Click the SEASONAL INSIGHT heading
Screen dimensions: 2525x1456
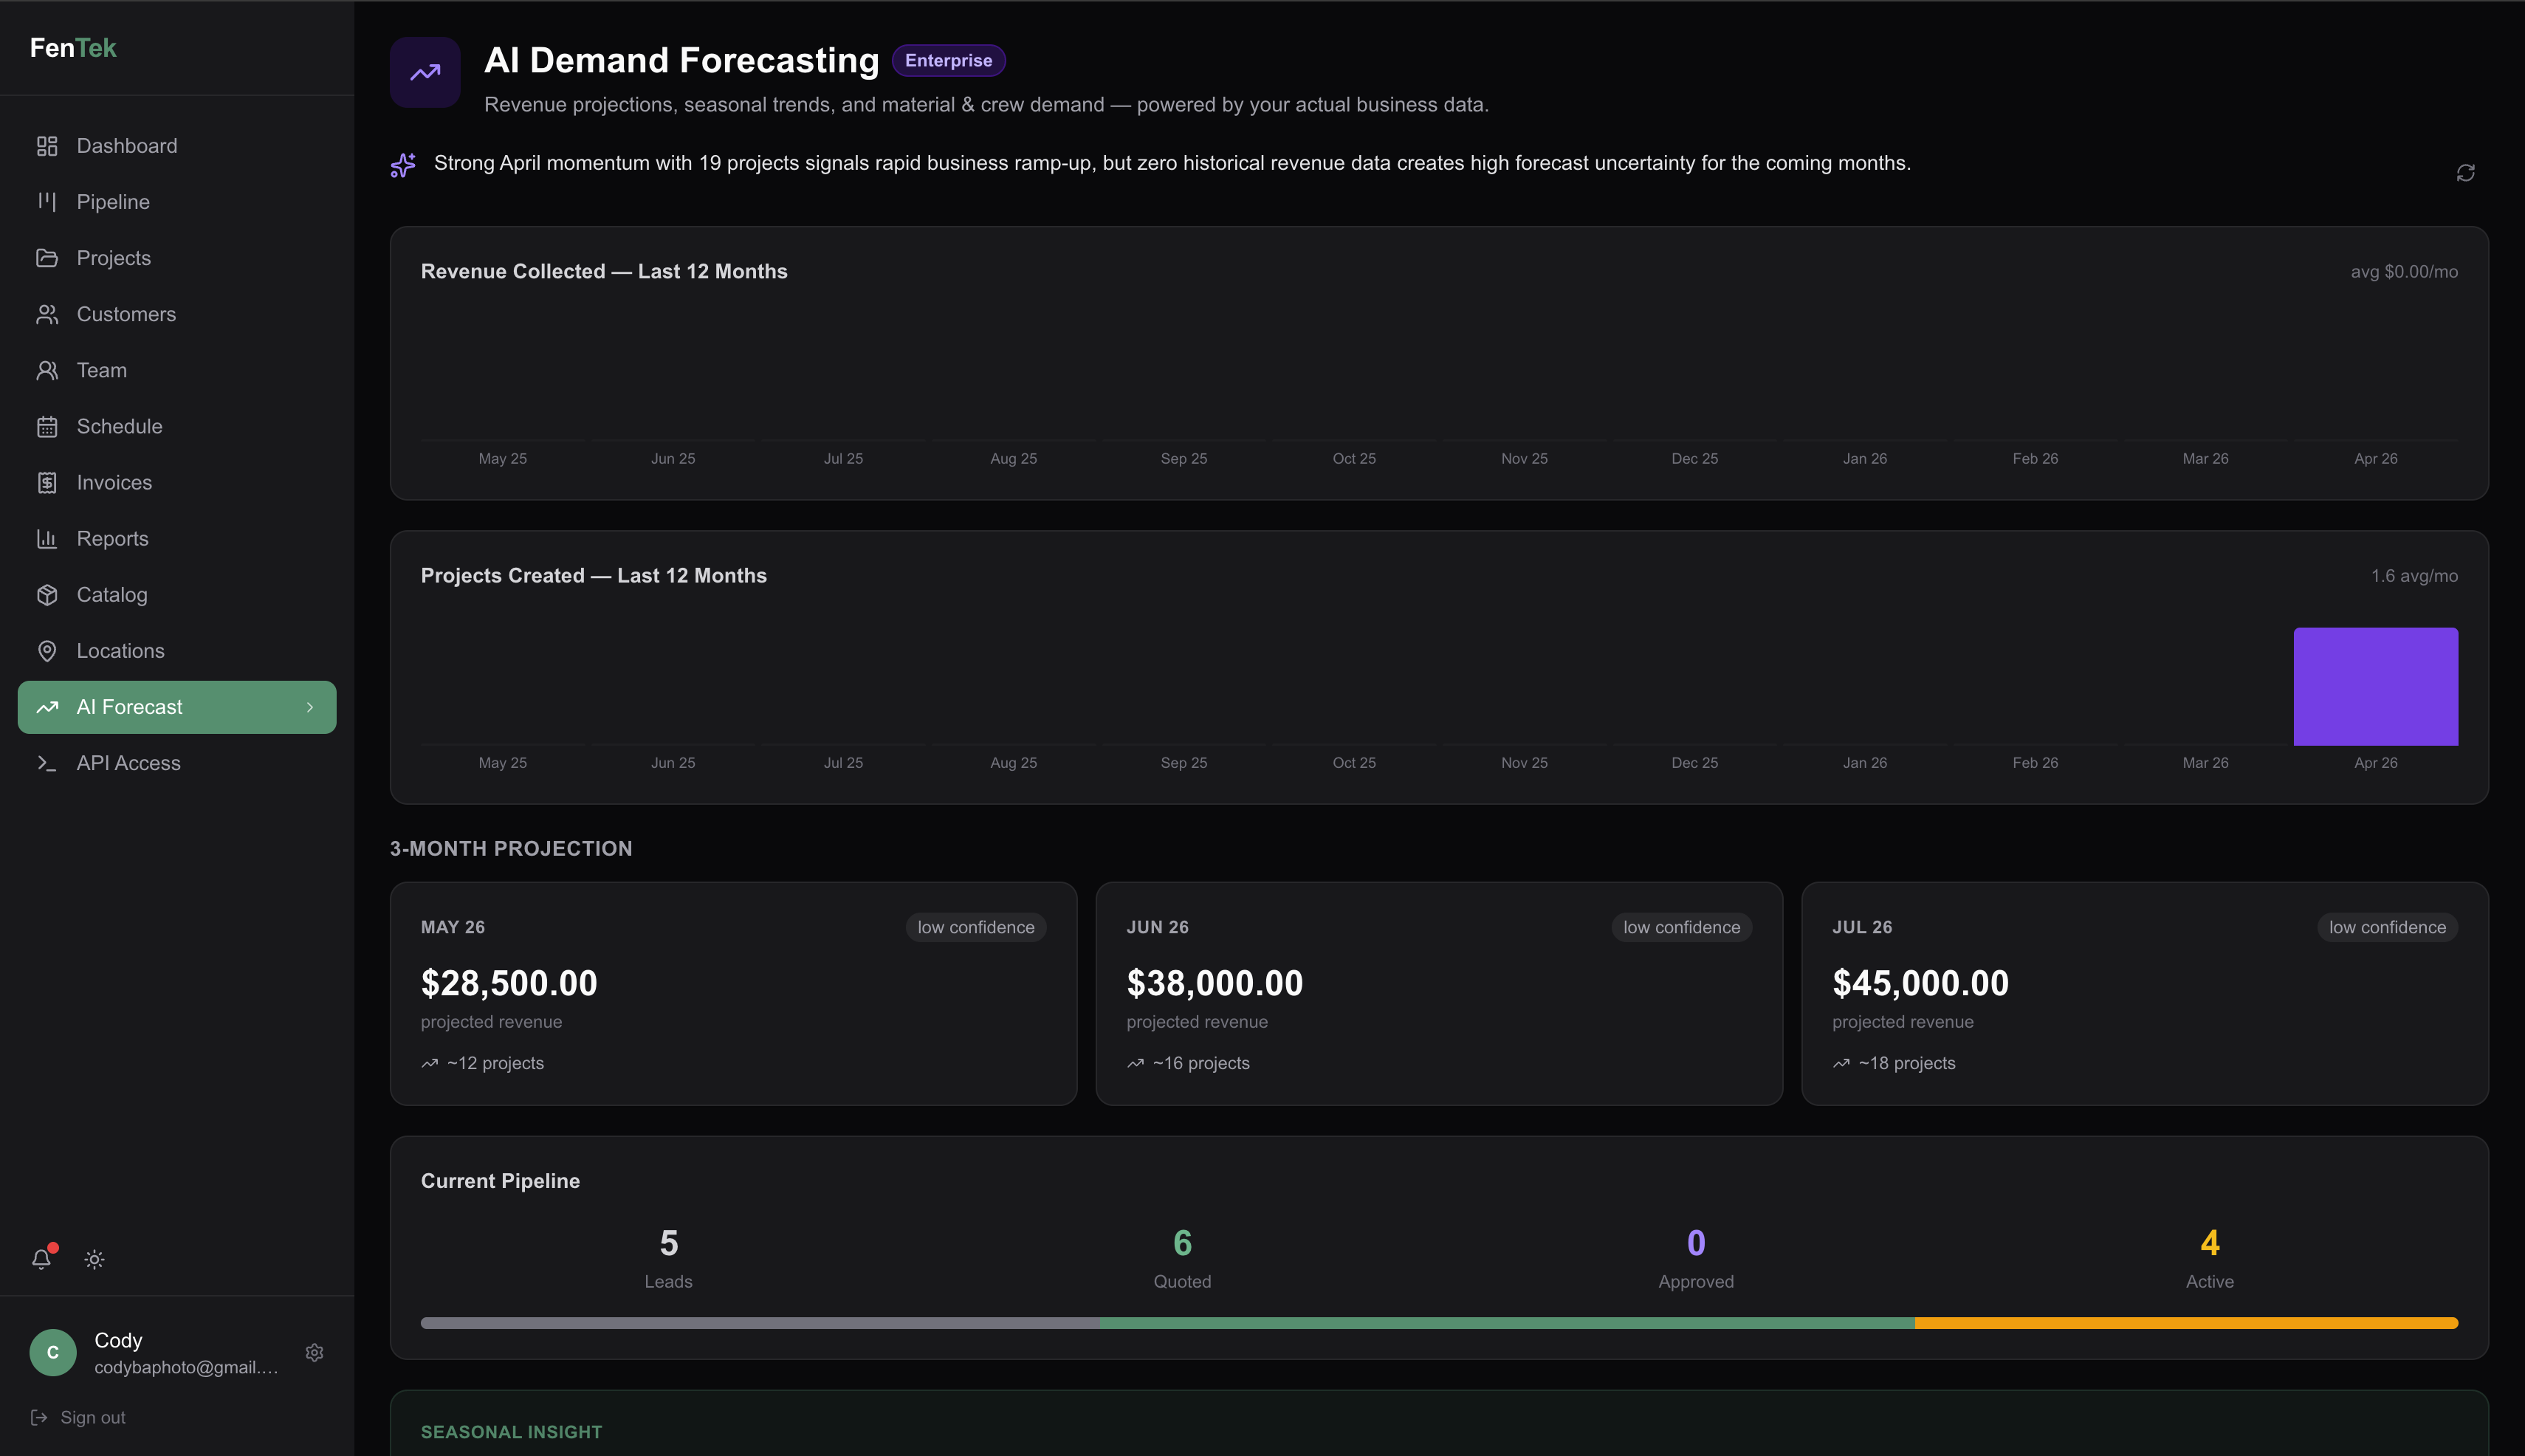pos(511,1432)
